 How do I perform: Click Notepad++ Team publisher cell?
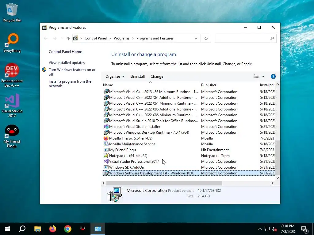coord(215,156)
